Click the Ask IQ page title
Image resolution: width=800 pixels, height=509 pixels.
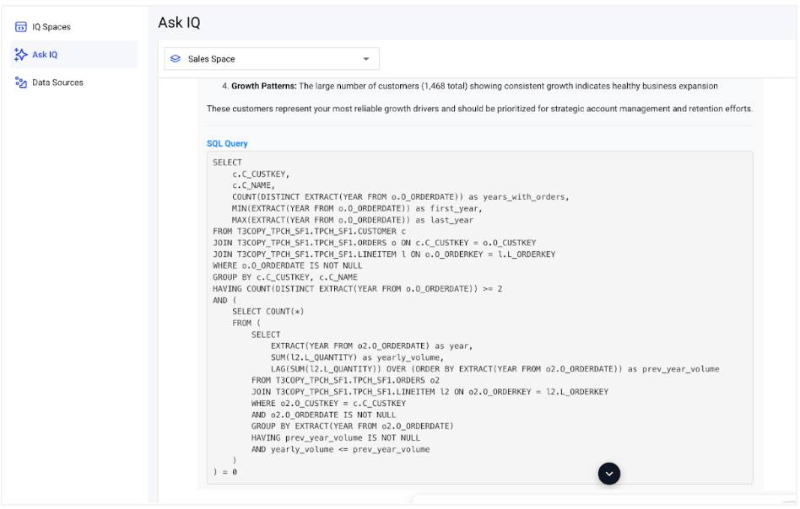pos(180,22)
